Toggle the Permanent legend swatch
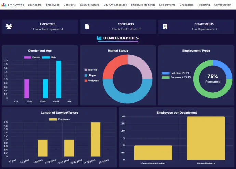 pos(166,77)
